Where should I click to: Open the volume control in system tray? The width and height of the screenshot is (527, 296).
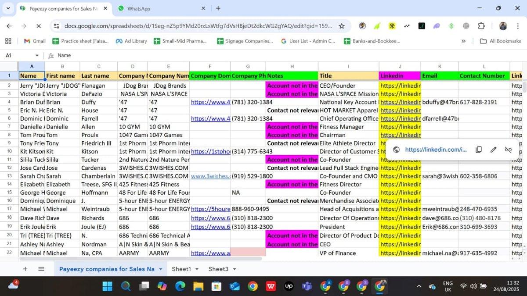tap(473, 286)
